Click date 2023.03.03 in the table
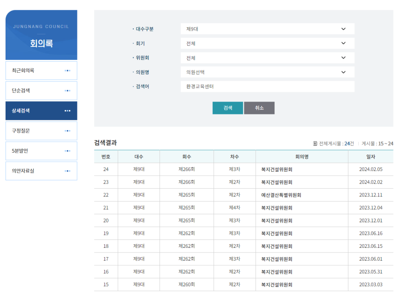This screenshot has height=298, width=411. point(371,285)
